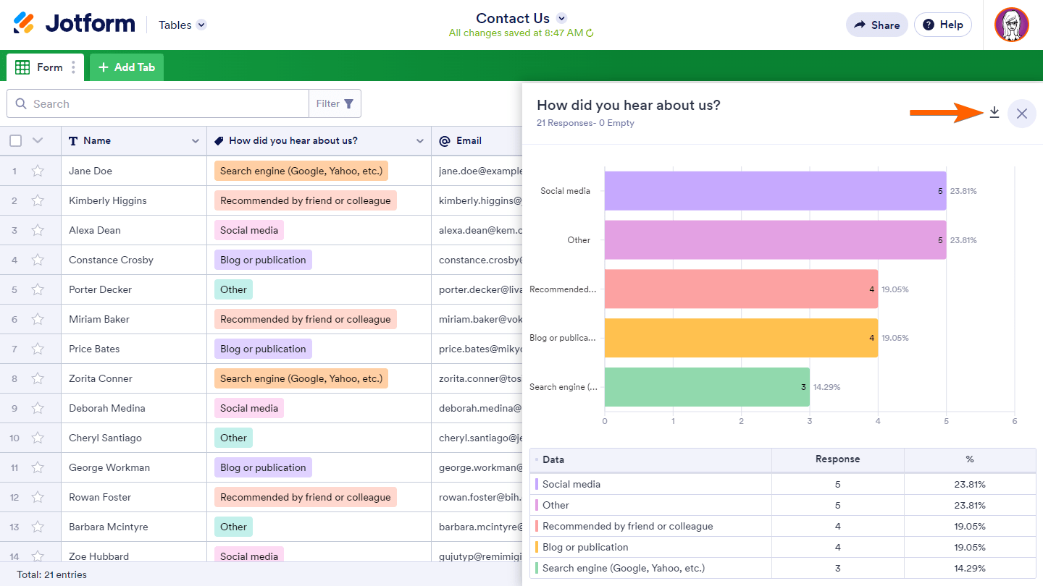
Task: Star the Jane Doe entry
Action: coord(38,171)
